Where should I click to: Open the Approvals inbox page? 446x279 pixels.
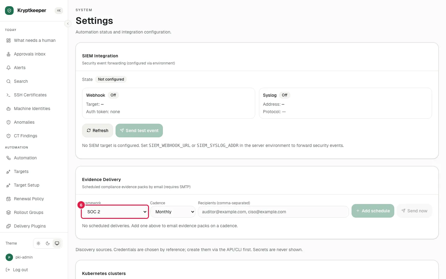(x=34, y=54)
